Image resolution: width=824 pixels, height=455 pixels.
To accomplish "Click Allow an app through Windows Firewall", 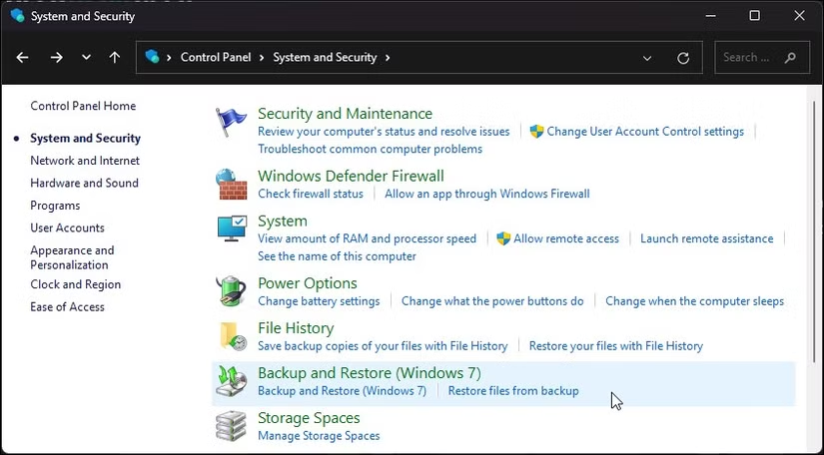I will tap(487, 194).
